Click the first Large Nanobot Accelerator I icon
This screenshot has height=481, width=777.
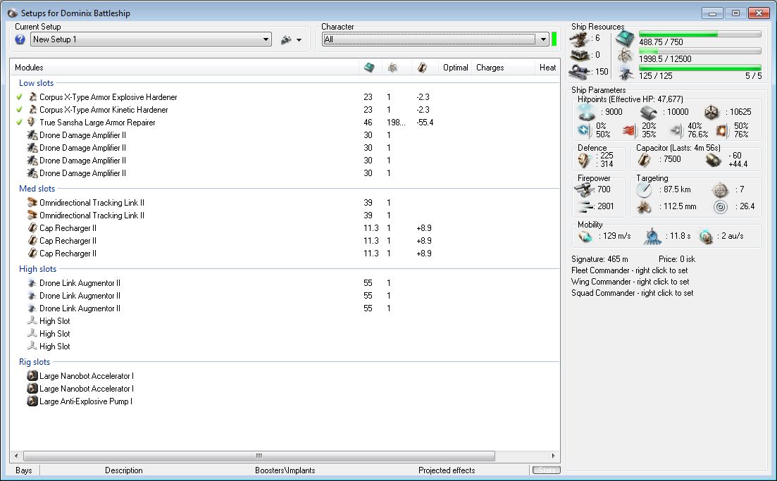pos(32,376)
